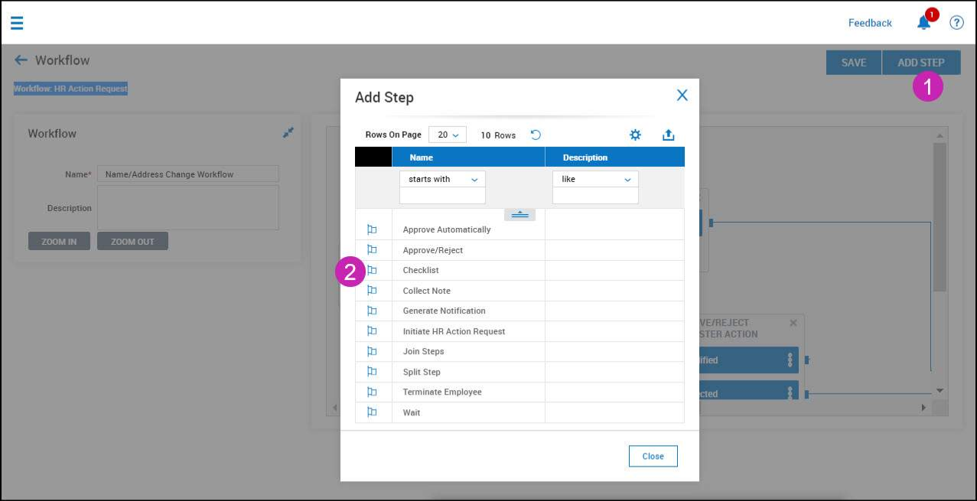977x501 pixels.
Task: Select the 'Join Steps' row text
Action: point(424,351)
